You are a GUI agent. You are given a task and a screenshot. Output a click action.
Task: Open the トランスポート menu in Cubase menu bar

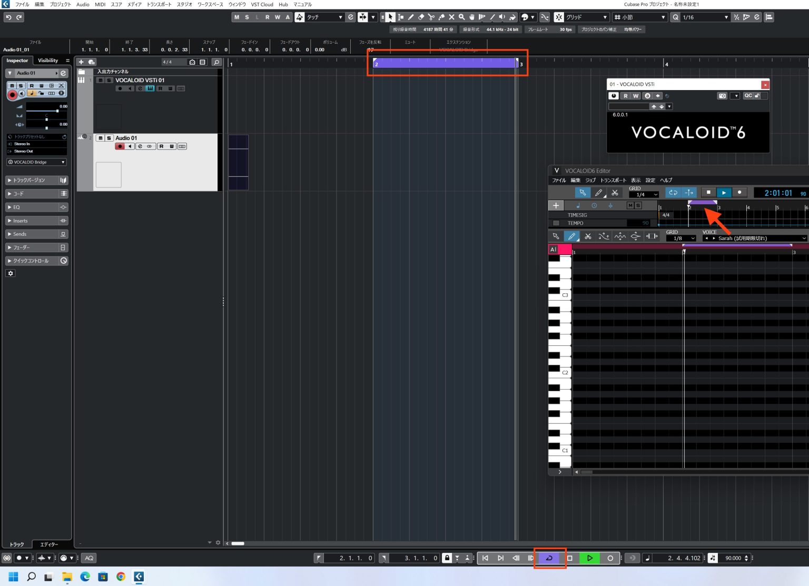160,4
